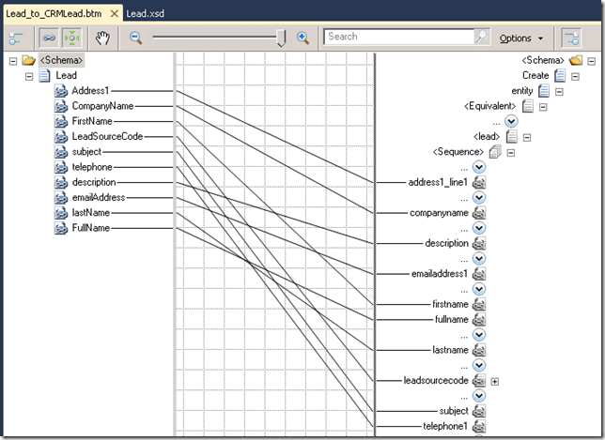
Task: Expand hidden nodes chevron above firstname
Action: [479, 289]
